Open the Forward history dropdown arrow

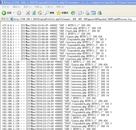click(23, 13)
